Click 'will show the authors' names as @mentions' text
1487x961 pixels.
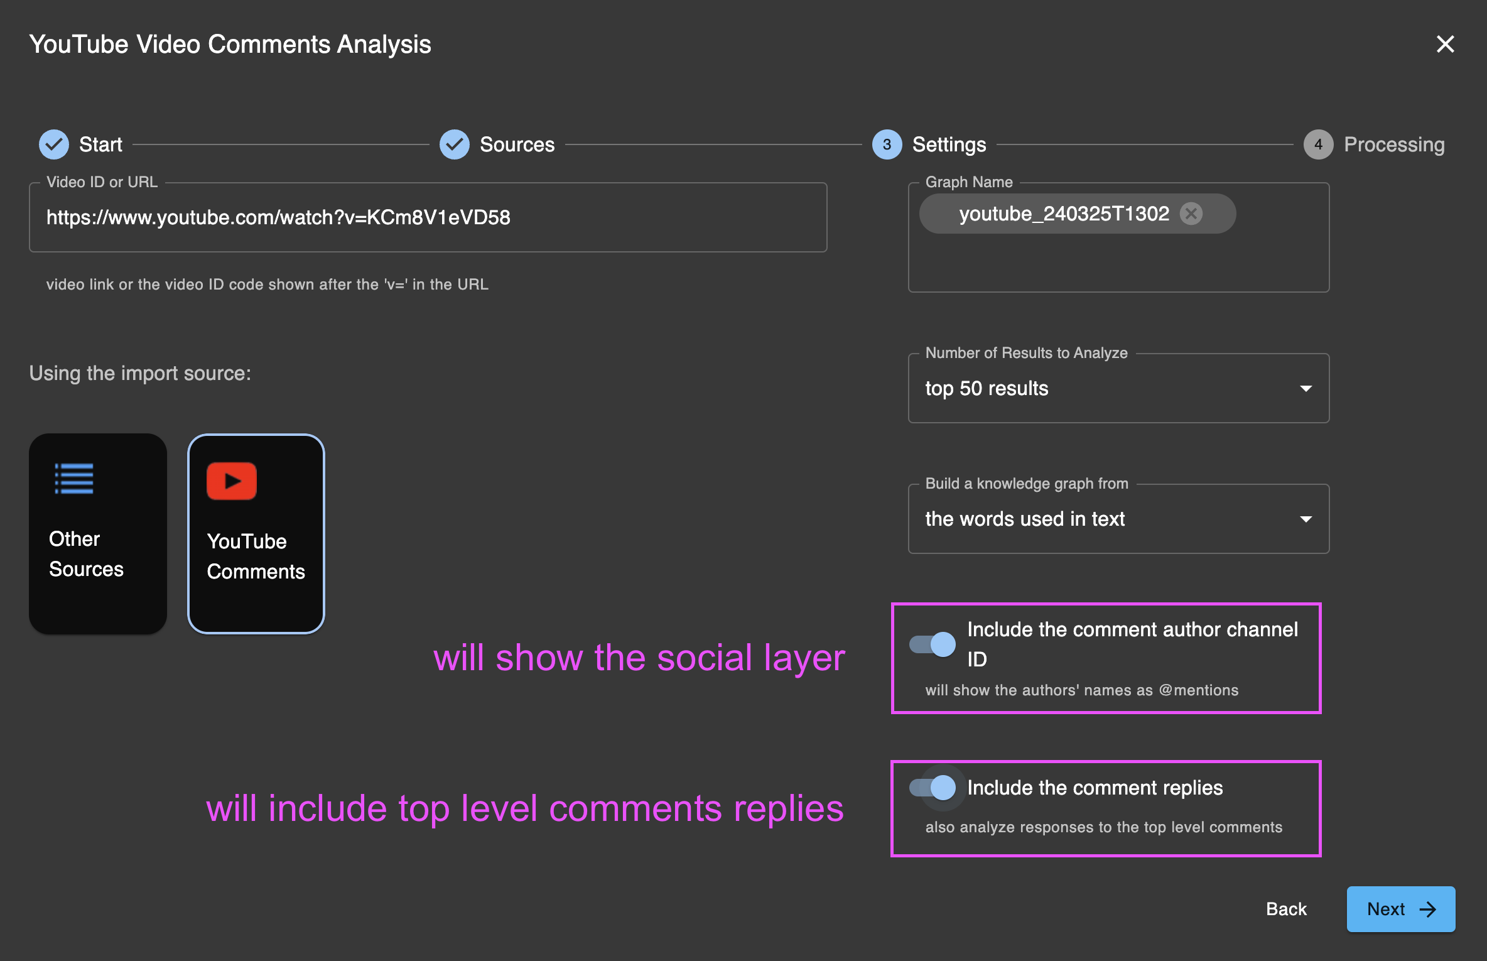(x=1081, y=690)
